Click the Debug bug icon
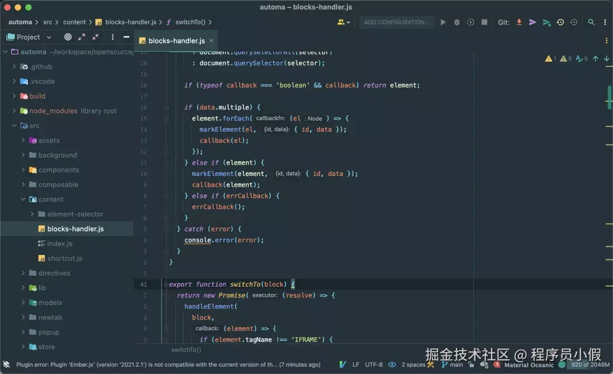Screen dimensions: 613x374 (456, 22)
